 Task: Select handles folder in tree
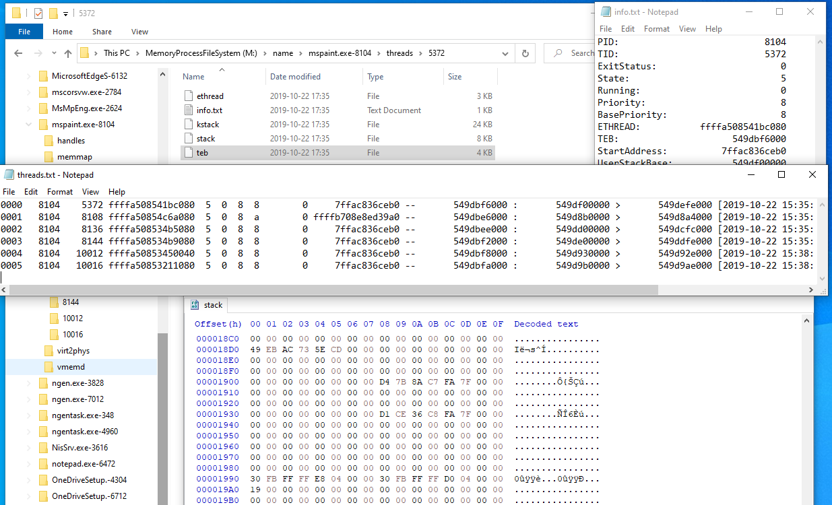71,141
